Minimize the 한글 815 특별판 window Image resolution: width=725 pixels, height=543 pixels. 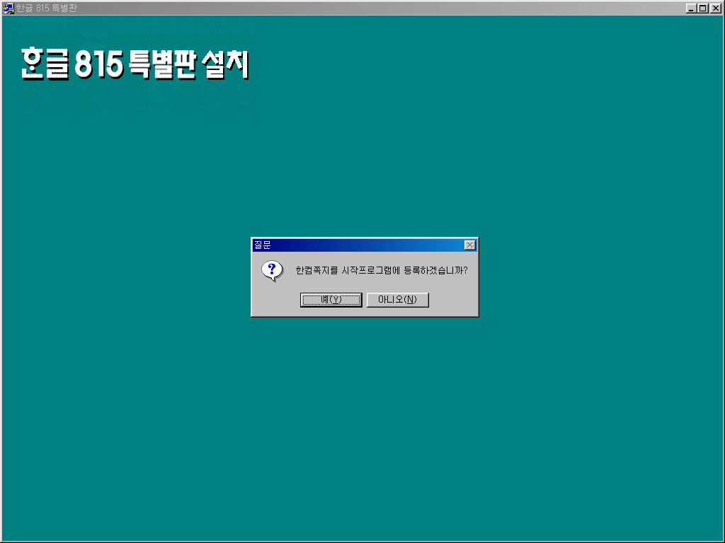(x=691, y=8)
